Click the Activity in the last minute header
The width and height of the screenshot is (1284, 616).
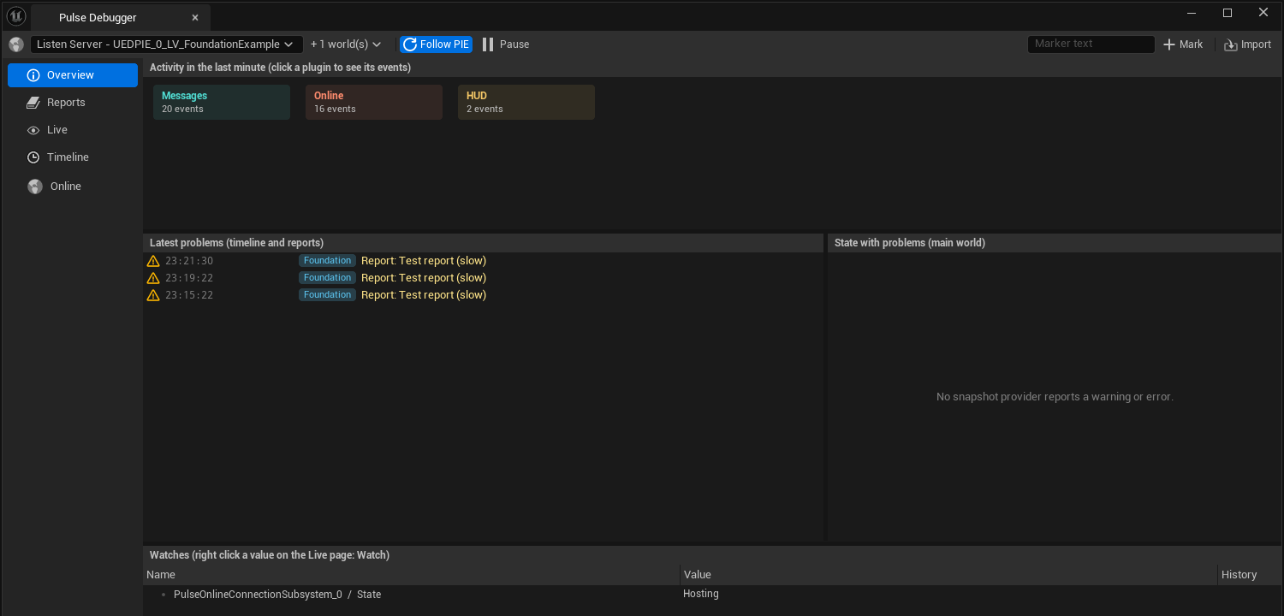pyautogui.click(x=712, y=68)
